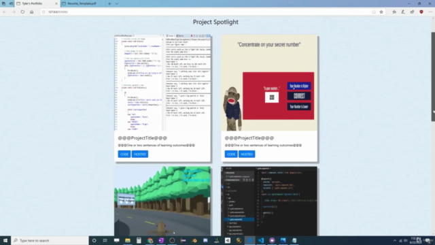Image resolution: width=435 pixels, height=245 pixels.
Task: Set these tabs aside
Action: pyautogui.click(x=11, y=3)
